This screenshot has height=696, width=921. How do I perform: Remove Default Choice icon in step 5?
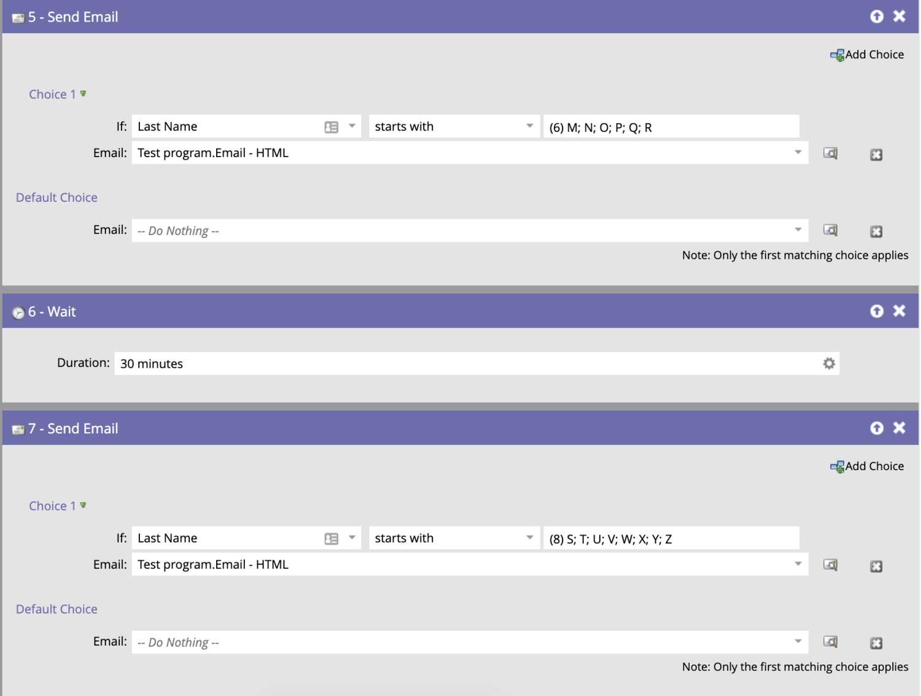(876, 231)
